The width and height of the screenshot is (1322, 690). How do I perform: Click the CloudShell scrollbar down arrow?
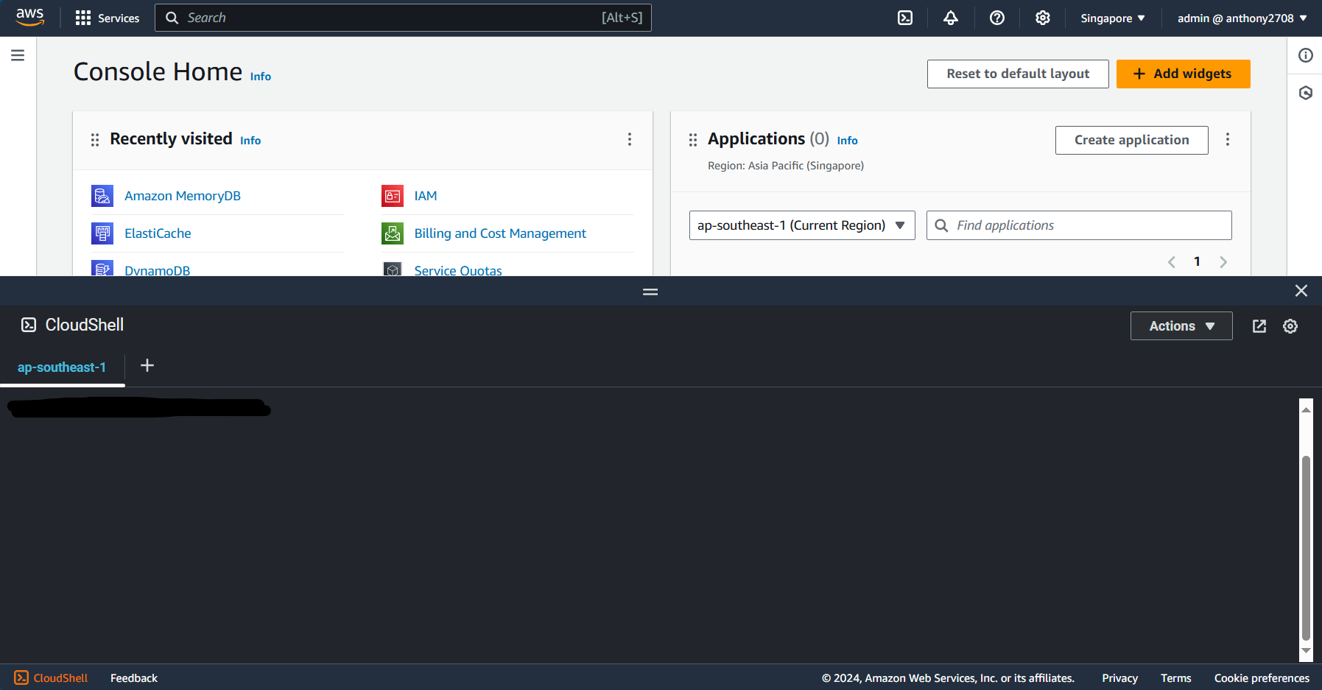tap(1307, 650)
